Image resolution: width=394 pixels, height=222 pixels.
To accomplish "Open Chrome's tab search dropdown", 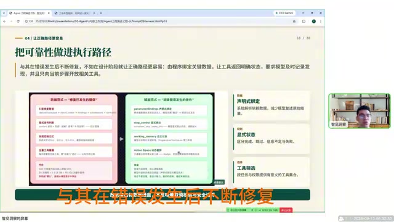I will [4, 13].
